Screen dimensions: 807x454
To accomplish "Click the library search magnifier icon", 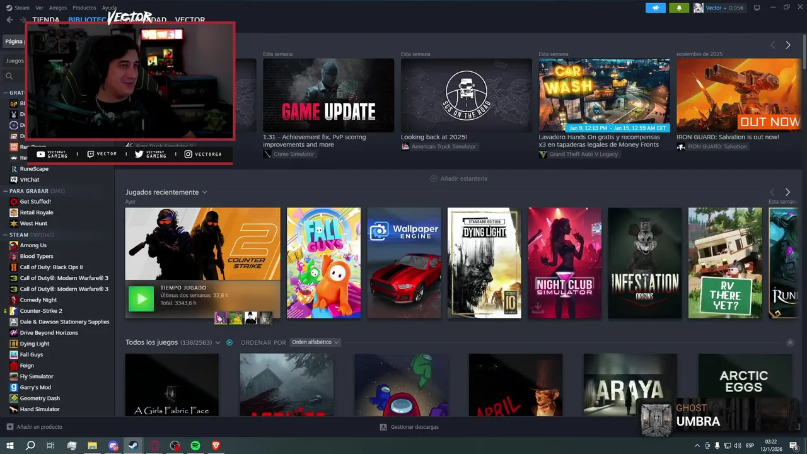I will point(9,76).
